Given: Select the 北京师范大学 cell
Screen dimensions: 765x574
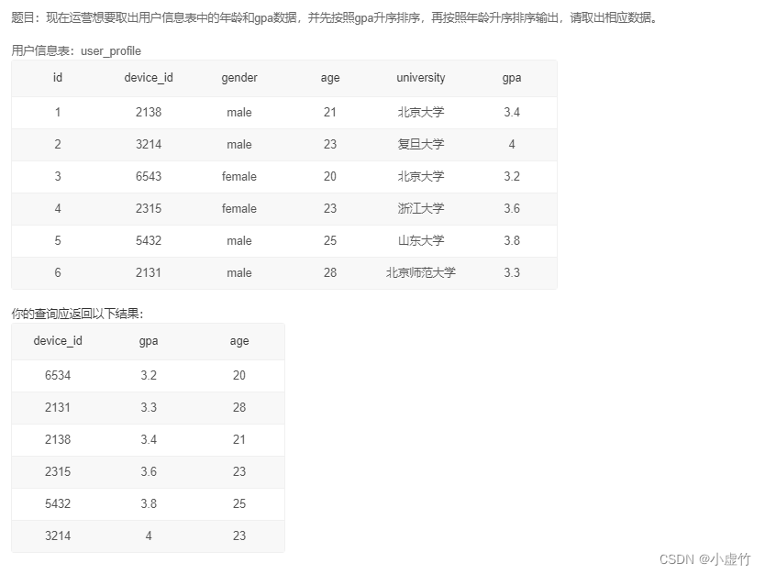Looking at the screenshot, I should click(x=420, y=272).
